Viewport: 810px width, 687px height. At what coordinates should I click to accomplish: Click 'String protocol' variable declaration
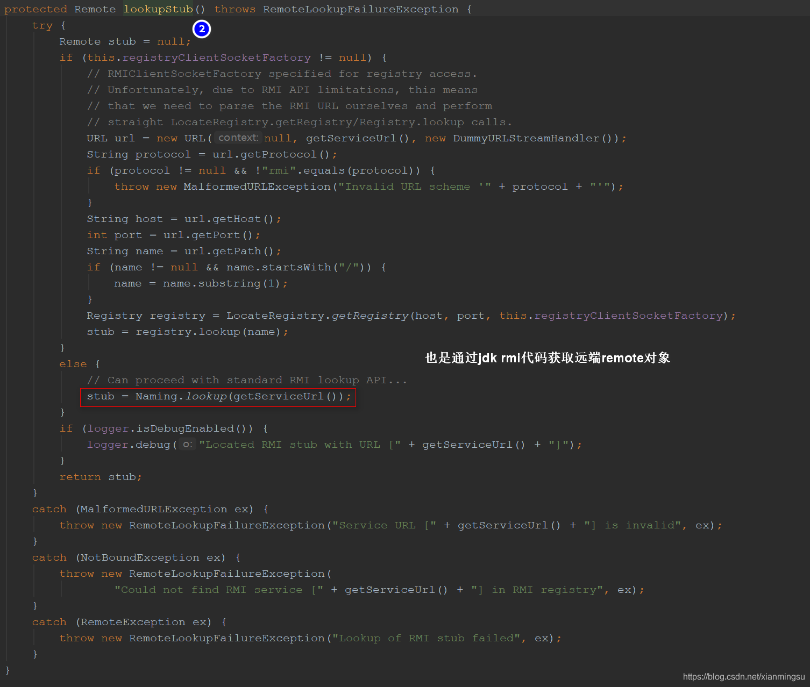(x=139, y=154)
